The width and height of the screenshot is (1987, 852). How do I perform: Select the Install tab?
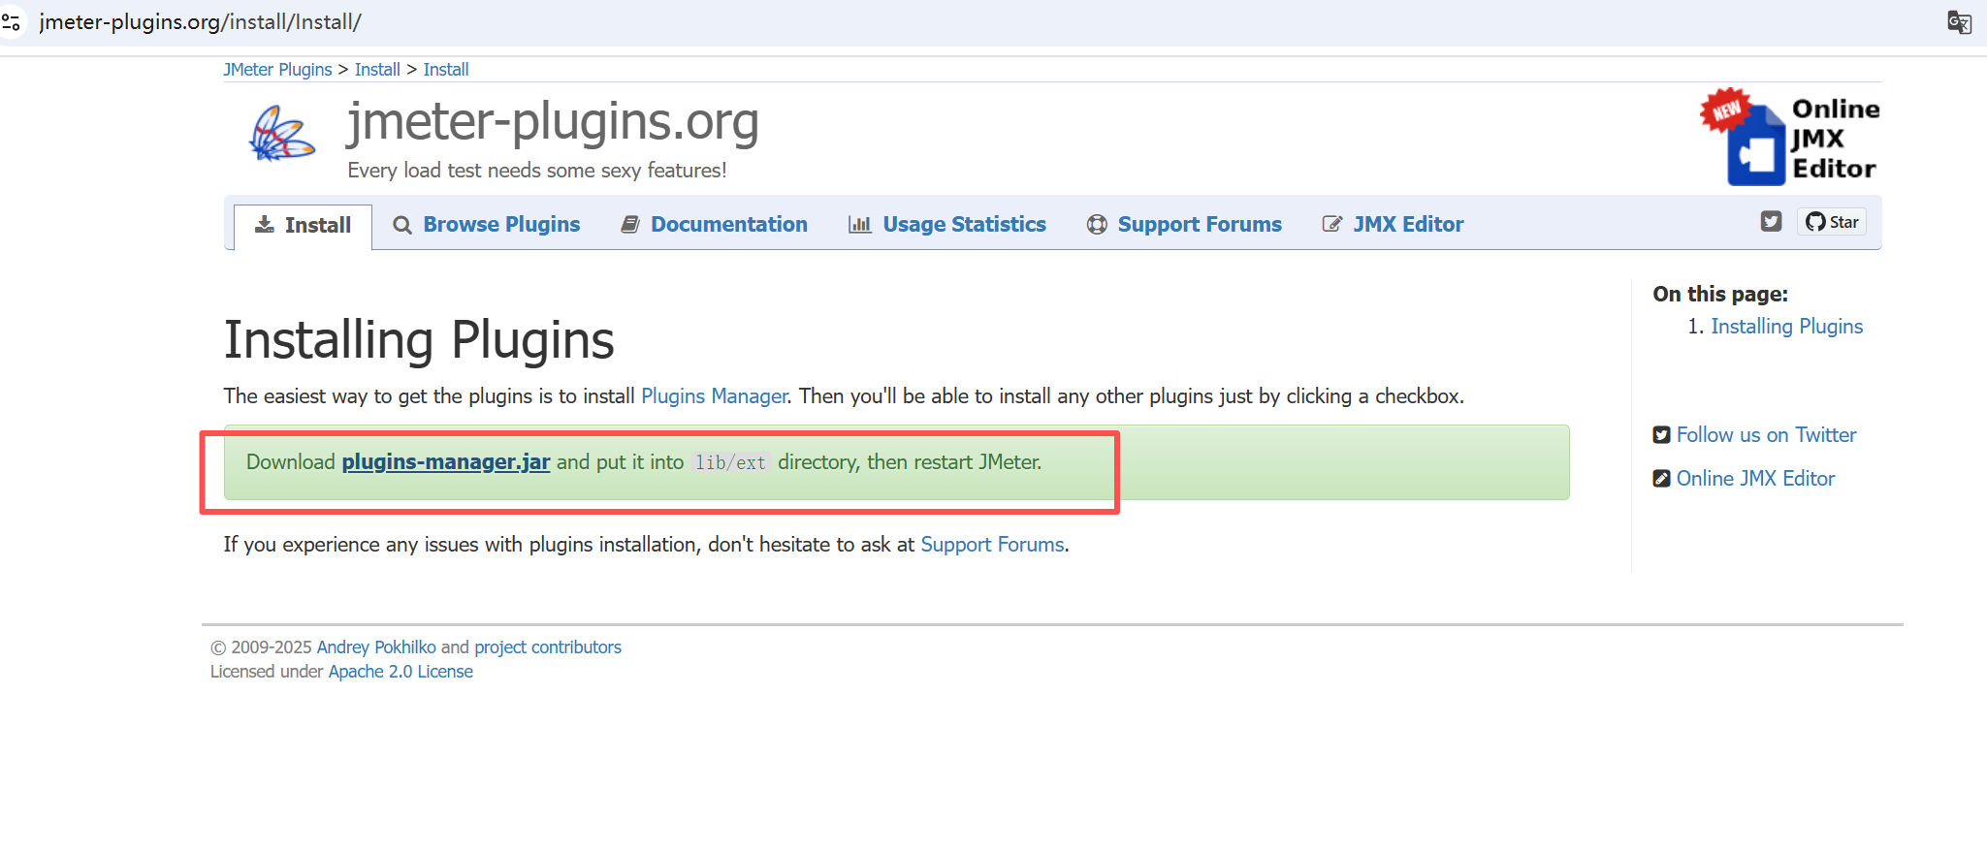click(303, 225)
